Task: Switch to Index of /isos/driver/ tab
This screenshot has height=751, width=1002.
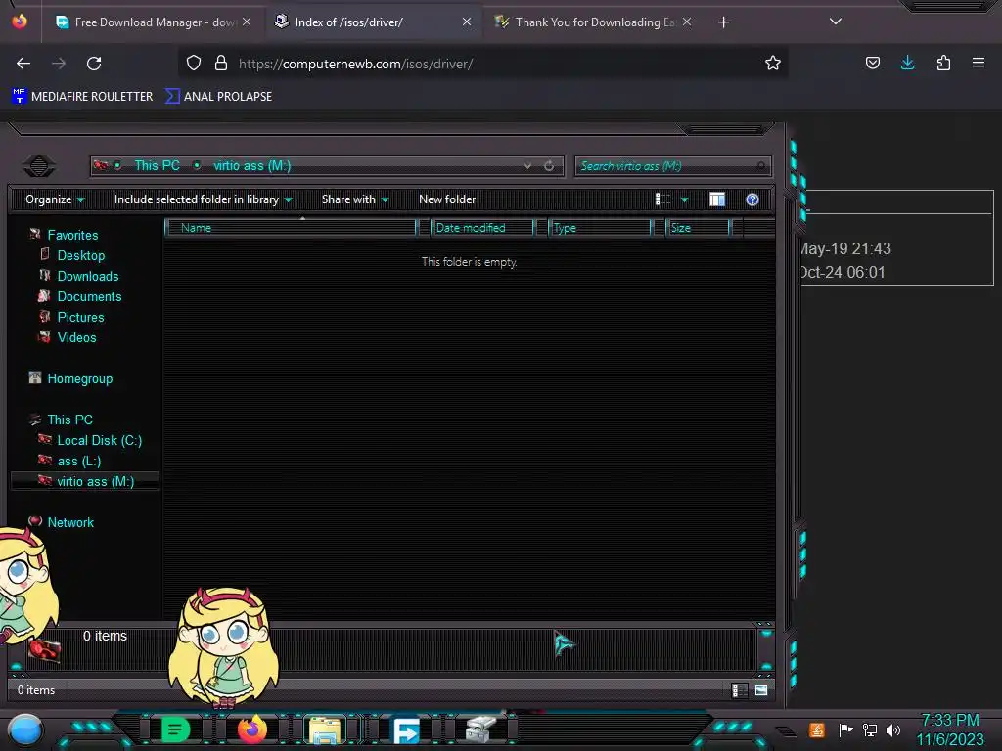Action: [374, 22]
